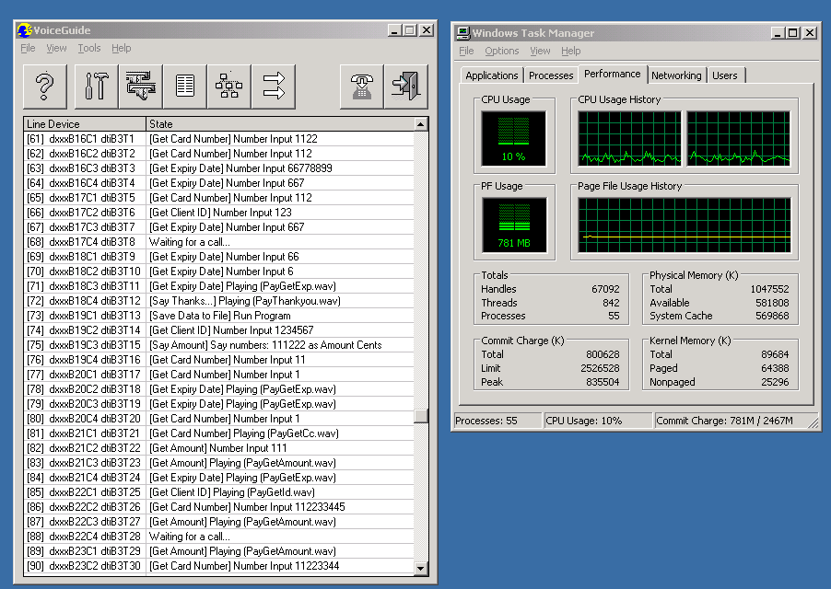This screenshot has height=589, width=831.
Task: Open the tools (wrench and screwdriver) toolbar icon
Action: 97,87
